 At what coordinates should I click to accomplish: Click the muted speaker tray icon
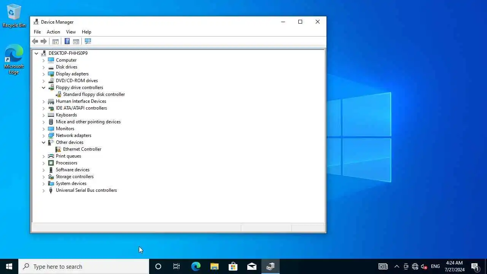point(424,266)
